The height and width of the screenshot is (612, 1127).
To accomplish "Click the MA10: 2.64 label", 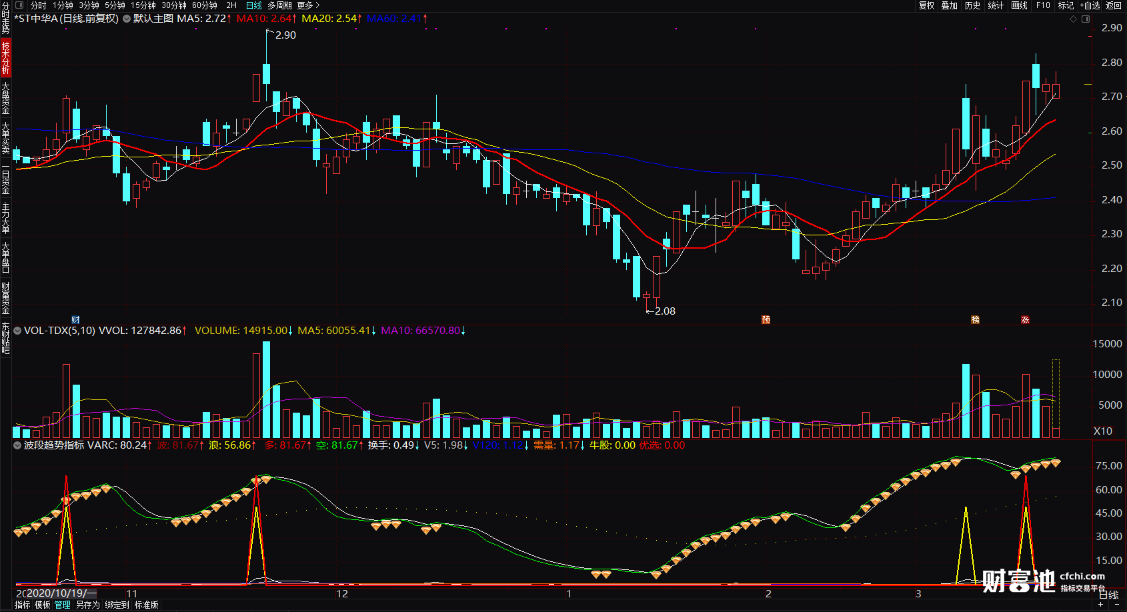I will (267, 19).
